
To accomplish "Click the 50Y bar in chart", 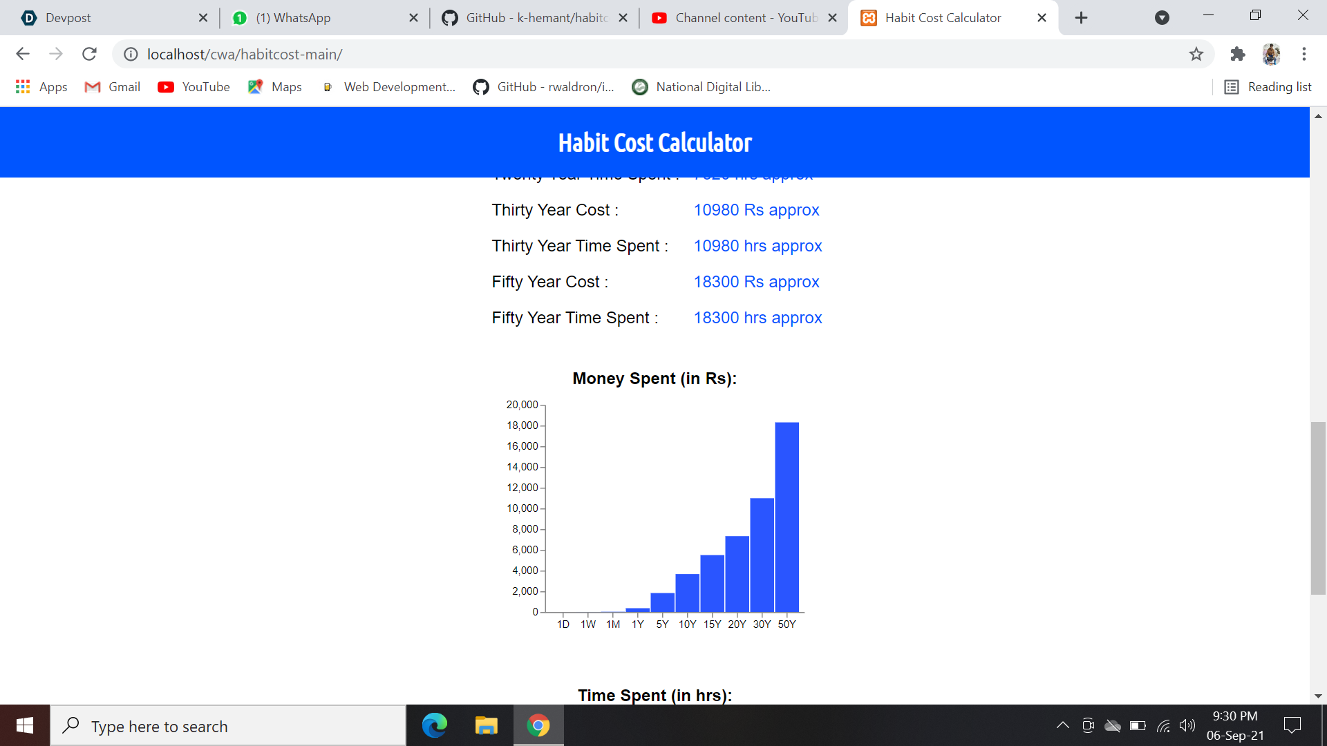I will [787, 517].
